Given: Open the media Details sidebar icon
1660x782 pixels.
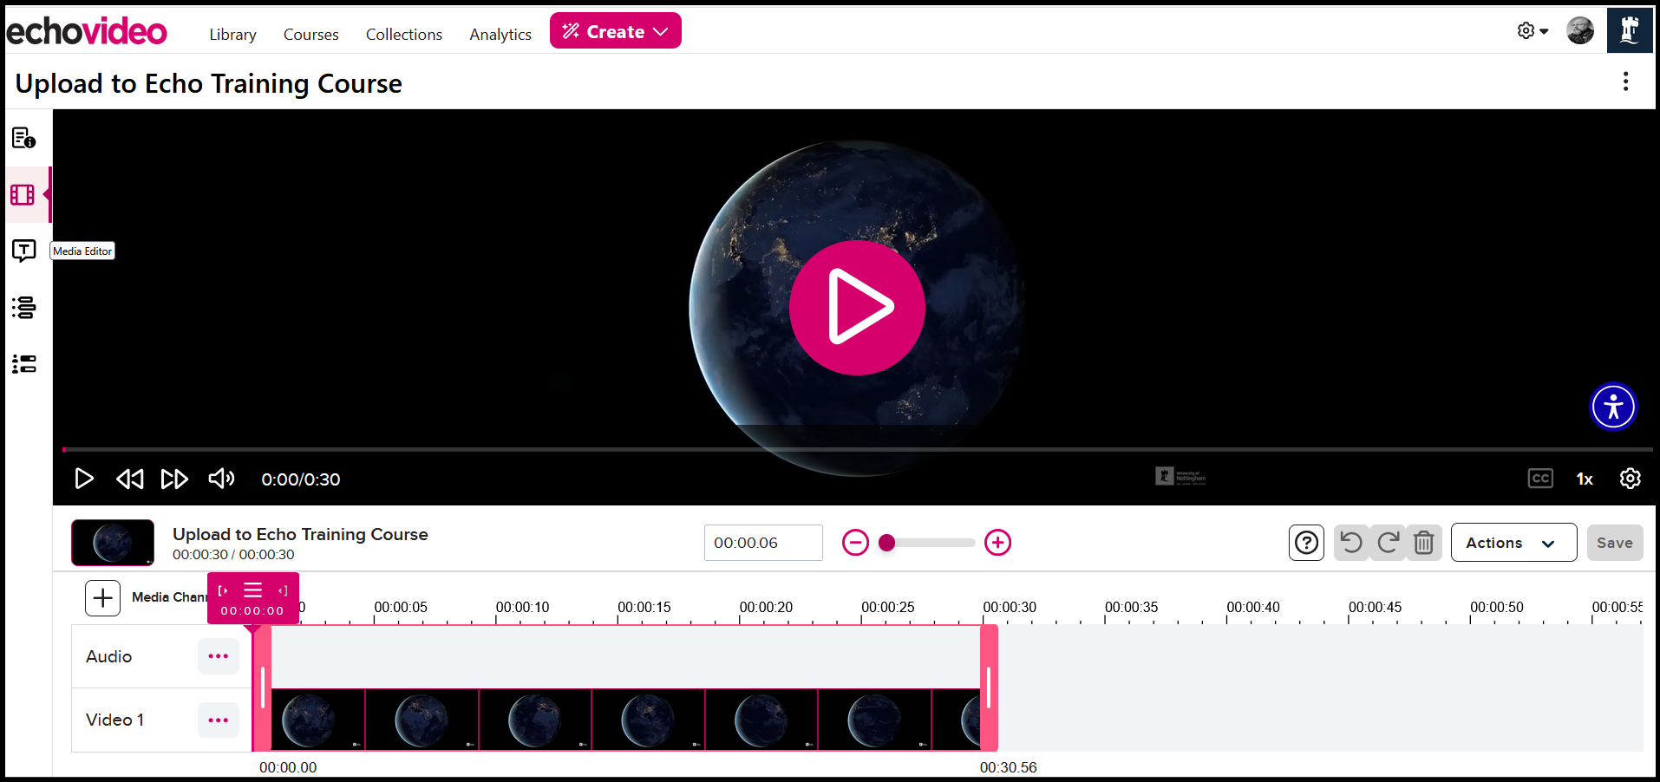Looking at the screenshot, I should tap(23, 138).
